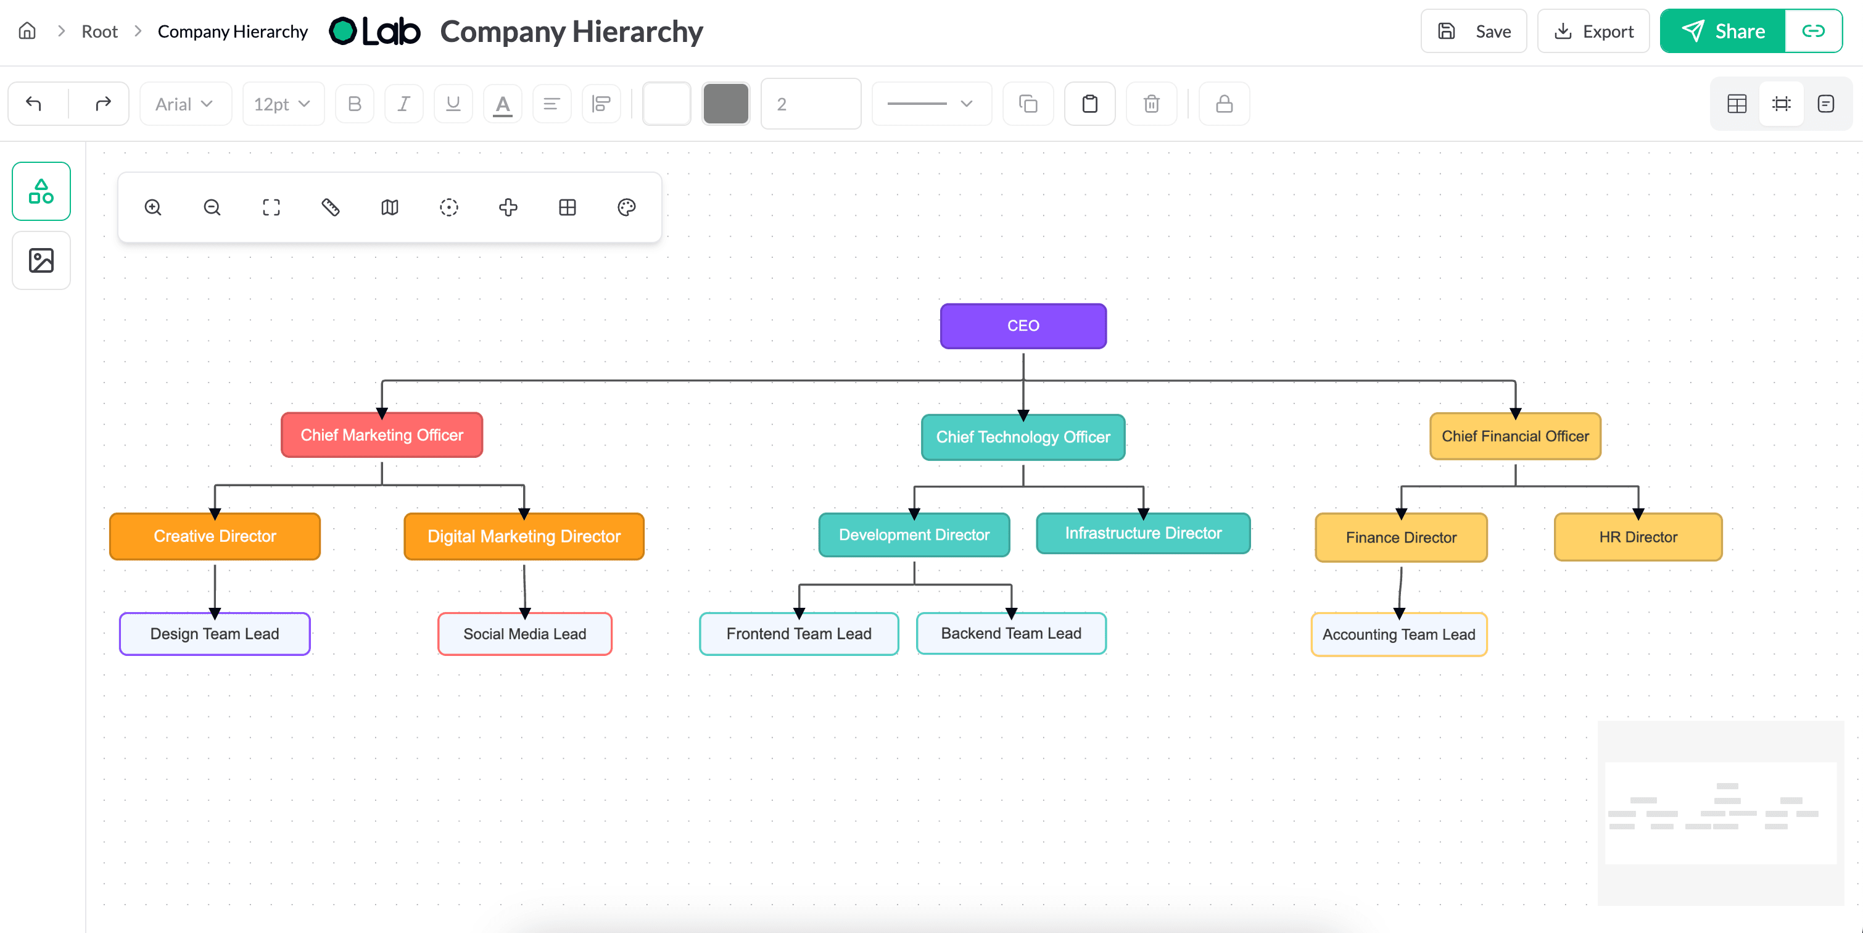Open the 12pt font size dropdown
This screenshot has height=933, width=1863.
283,104
